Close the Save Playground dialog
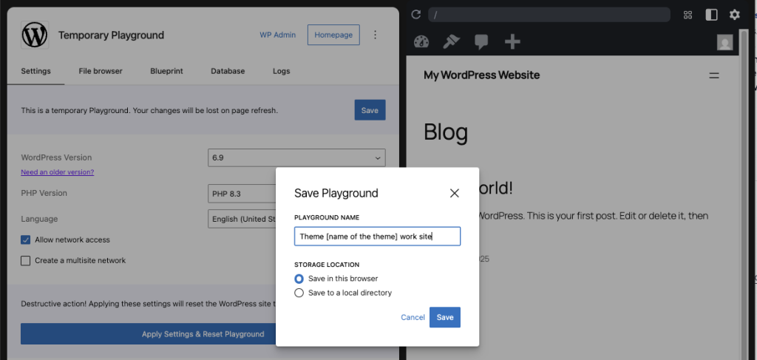757x360 pixels. point(455,193)
